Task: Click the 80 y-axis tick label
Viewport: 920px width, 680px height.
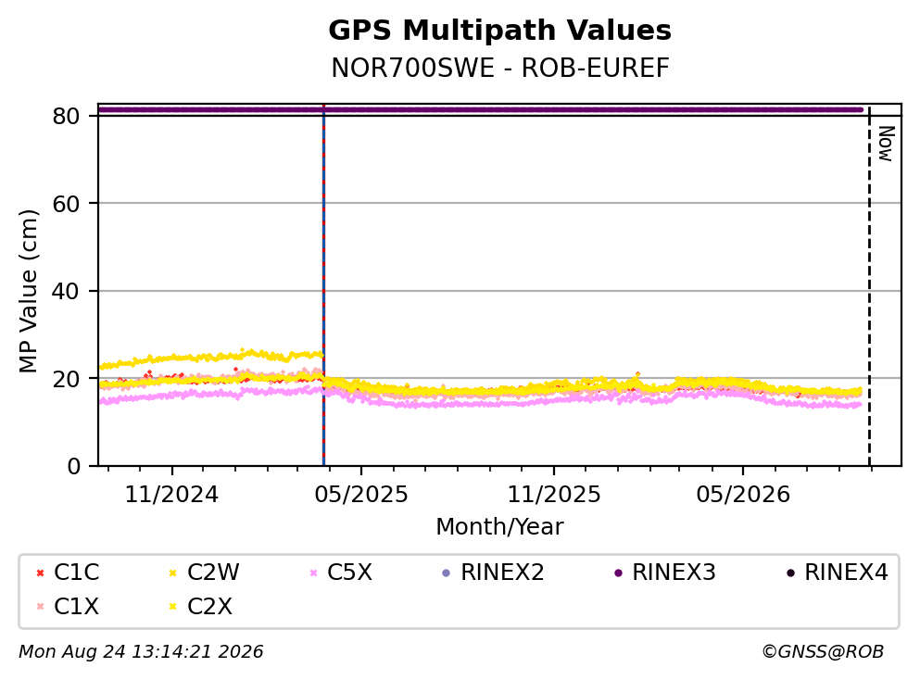Action: point(66,116)
